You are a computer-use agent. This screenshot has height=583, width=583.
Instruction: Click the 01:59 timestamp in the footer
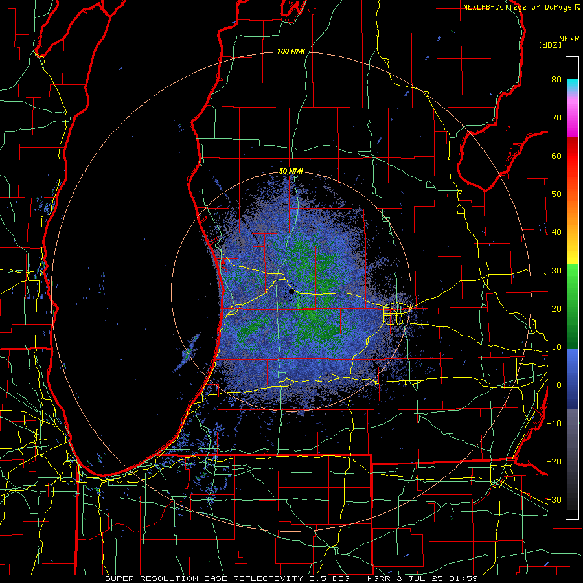point(463,578)
